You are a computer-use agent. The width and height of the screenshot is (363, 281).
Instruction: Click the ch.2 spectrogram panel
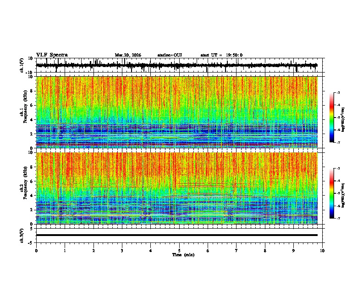point(177,188)
